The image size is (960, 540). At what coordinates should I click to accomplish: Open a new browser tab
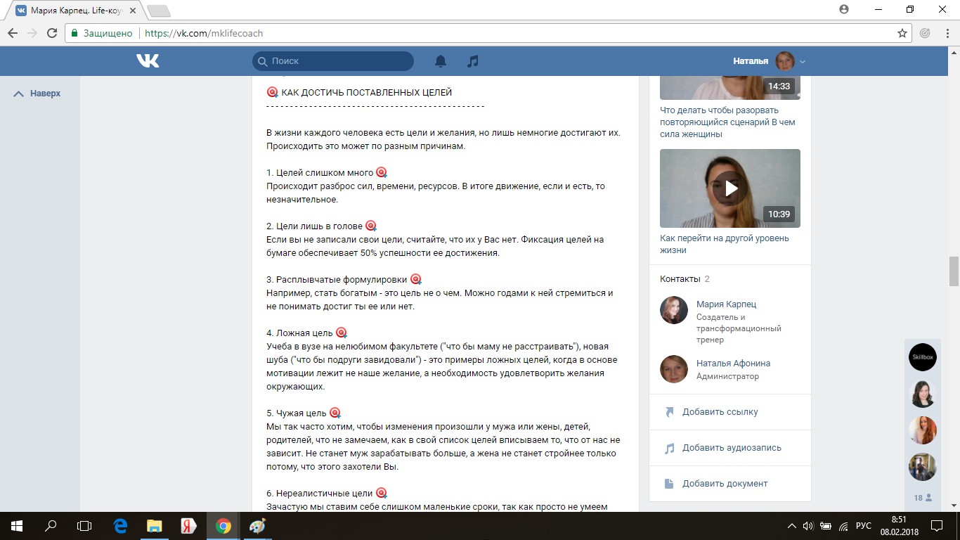coord(159,11)
